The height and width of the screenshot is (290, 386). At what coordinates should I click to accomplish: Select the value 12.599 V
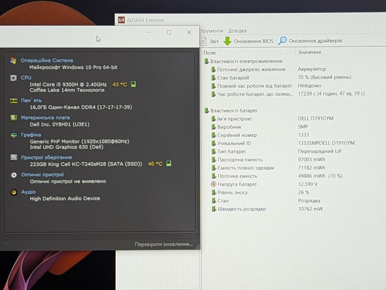(x=308, y=184)
